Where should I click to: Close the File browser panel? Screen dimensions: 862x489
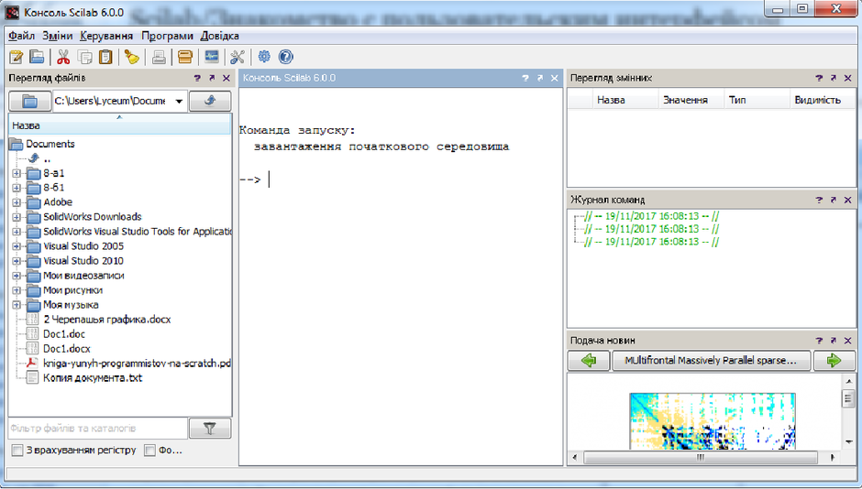coord(226,79)
